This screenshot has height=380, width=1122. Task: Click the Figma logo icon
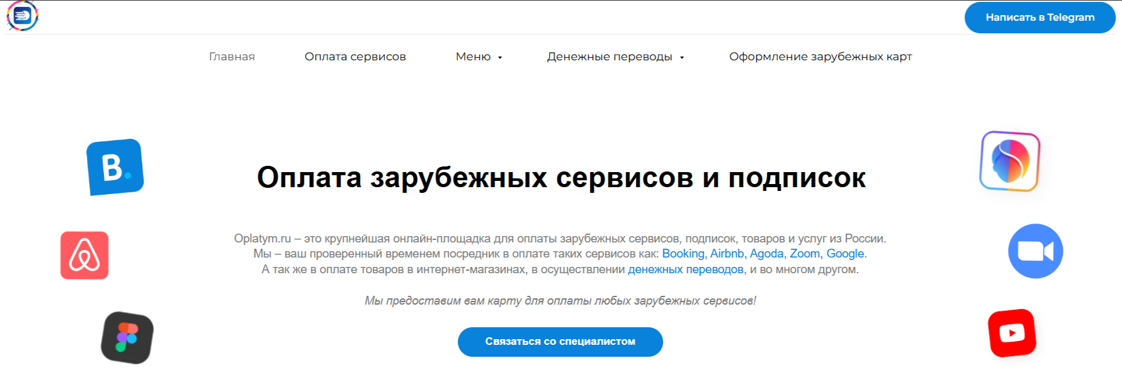(x=127, y=338)
